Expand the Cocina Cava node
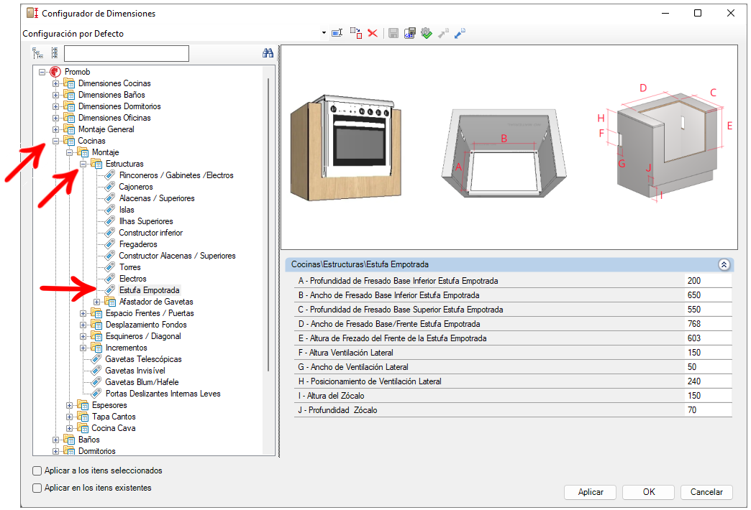The image size is (751, 510). 70,428
